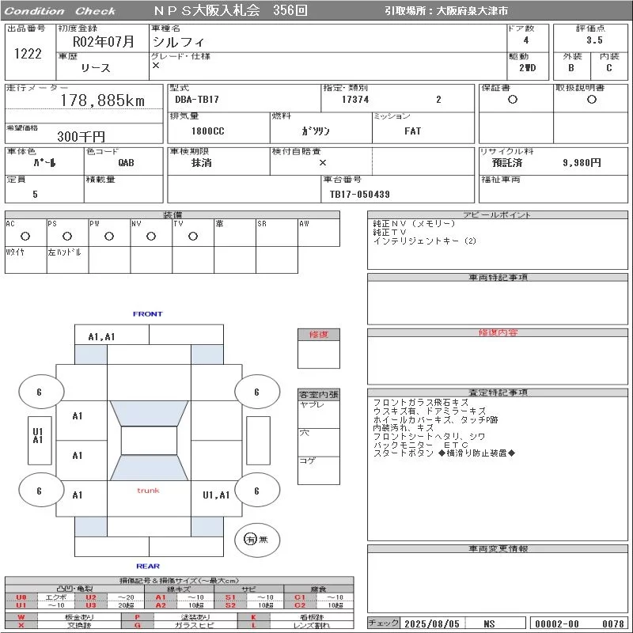633x633 pixels.
Task: Click the front tire circle beside the U1 A1 panel
Action: point(39,392)
